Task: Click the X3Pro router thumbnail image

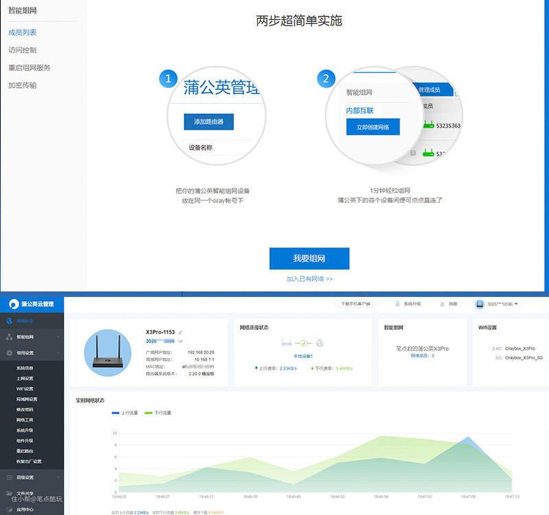Action: [x=108, y=352]
